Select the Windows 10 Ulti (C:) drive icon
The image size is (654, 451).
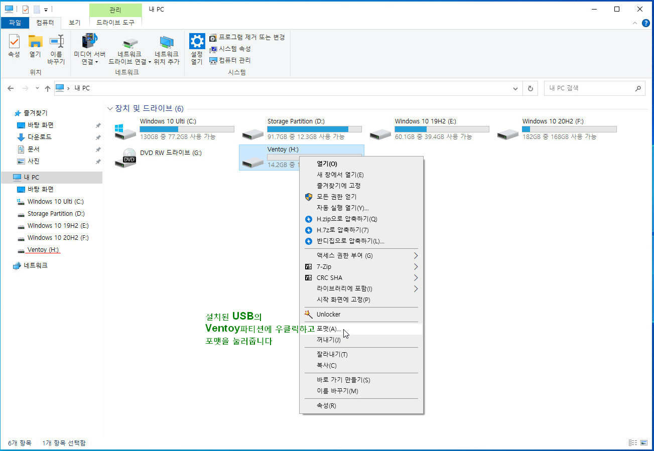coord(124,132)
